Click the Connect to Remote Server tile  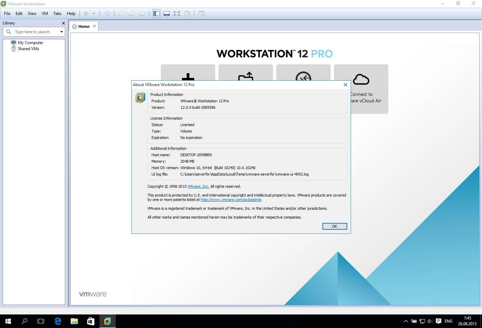click(x=303, y=73)
